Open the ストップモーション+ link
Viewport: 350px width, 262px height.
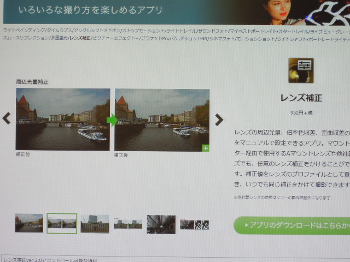coord(143,31)
